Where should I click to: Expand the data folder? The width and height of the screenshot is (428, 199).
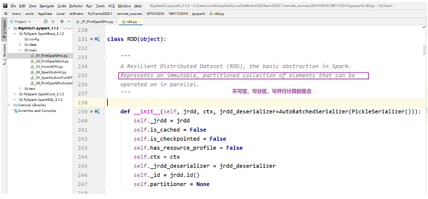[x=20, y=45]
